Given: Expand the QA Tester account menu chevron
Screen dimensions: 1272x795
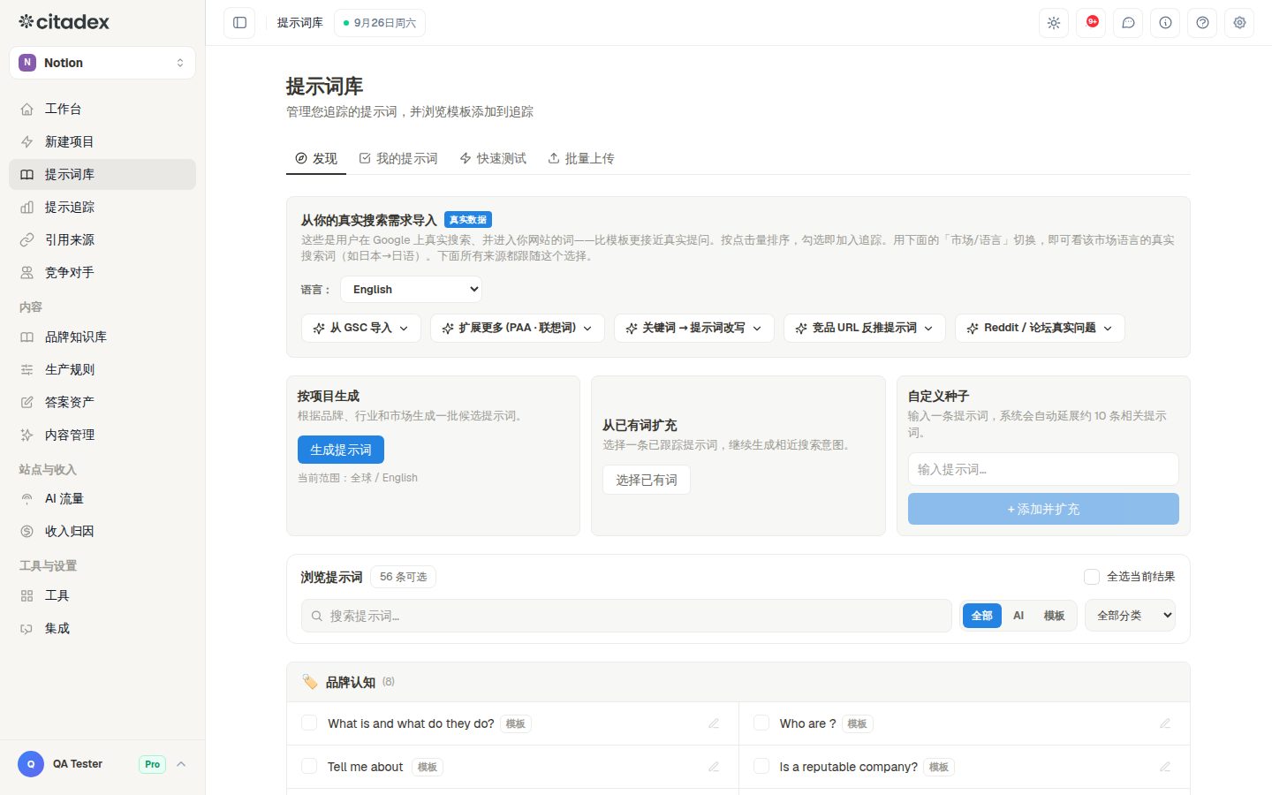Looking at the screenshot, I should [x=181, y=764].
